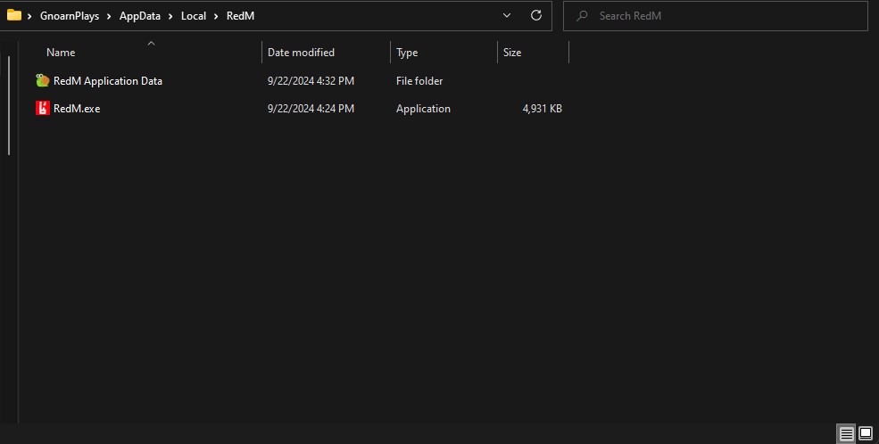The height and width of the screenshot is (444, 879).
Task: Click the yellow folder icon in address bar
Action: click(x=14, y=15)
